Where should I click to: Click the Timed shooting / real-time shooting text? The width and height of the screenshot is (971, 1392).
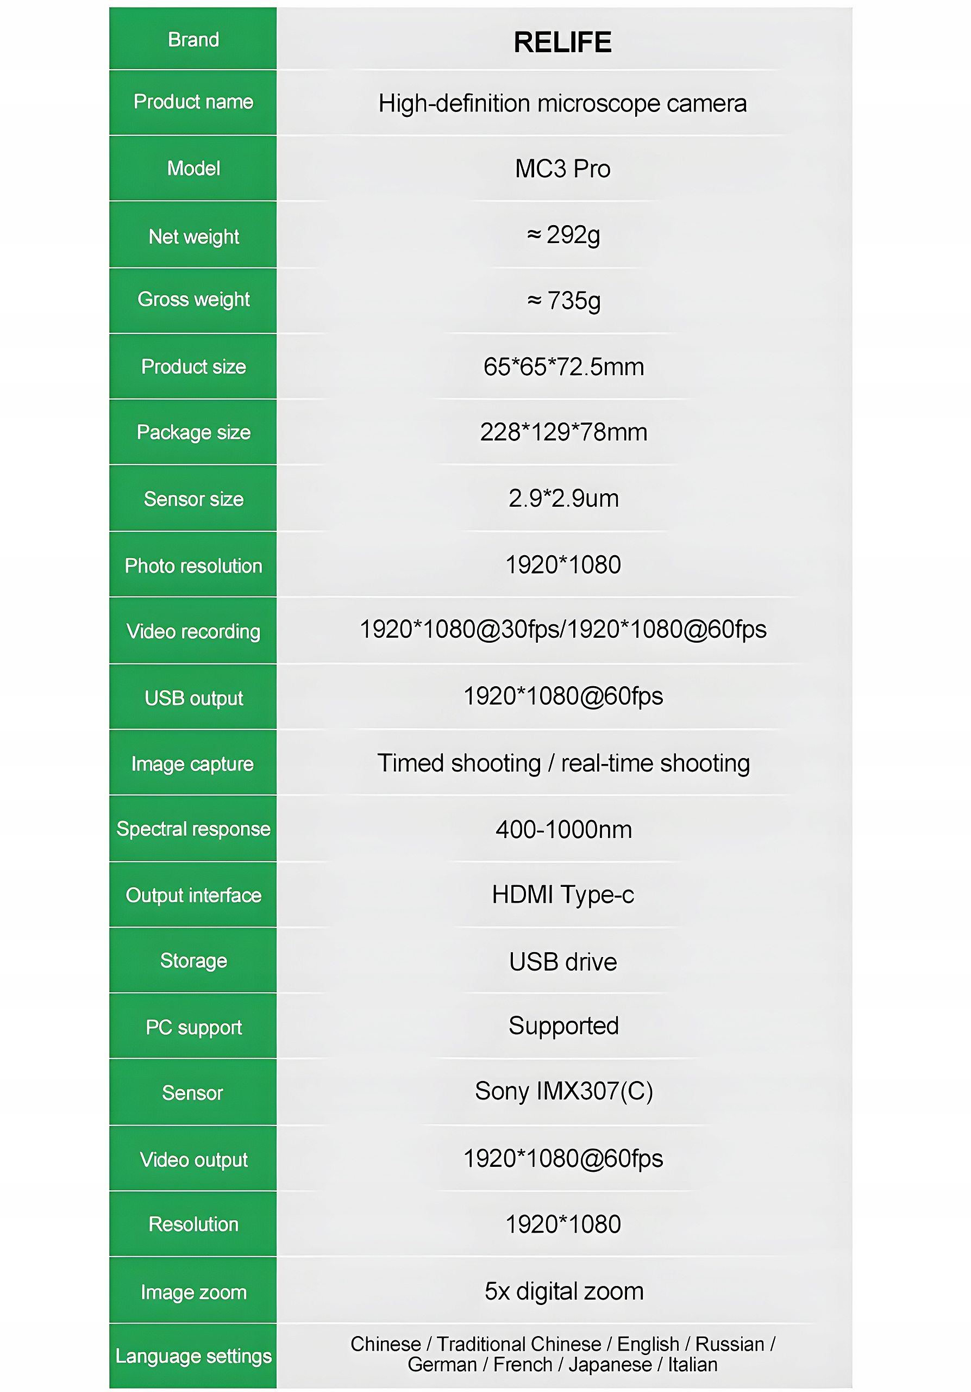563,763
